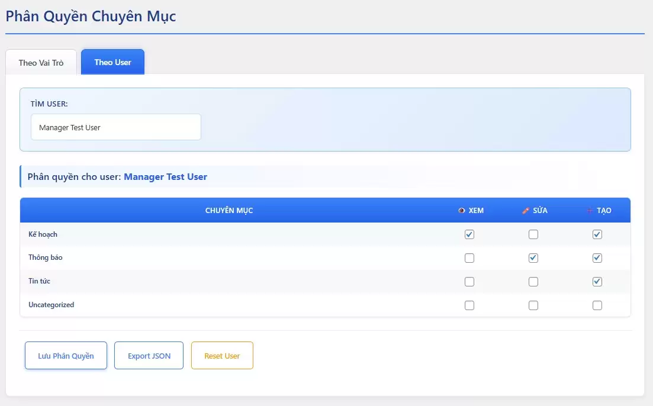This screenshot has width=653, height=406.
Task: Click the Export JSON button
Action: (x=149, y=356)
